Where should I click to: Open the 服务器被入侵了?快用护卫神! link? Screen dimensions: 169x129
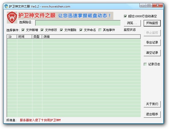pyautogui.click(x=40, y=120)
